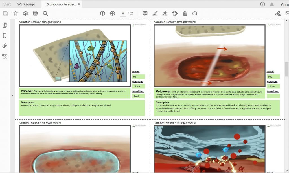Open the comment/sticky note tool

pyautogui.click(x=145, y=13)
